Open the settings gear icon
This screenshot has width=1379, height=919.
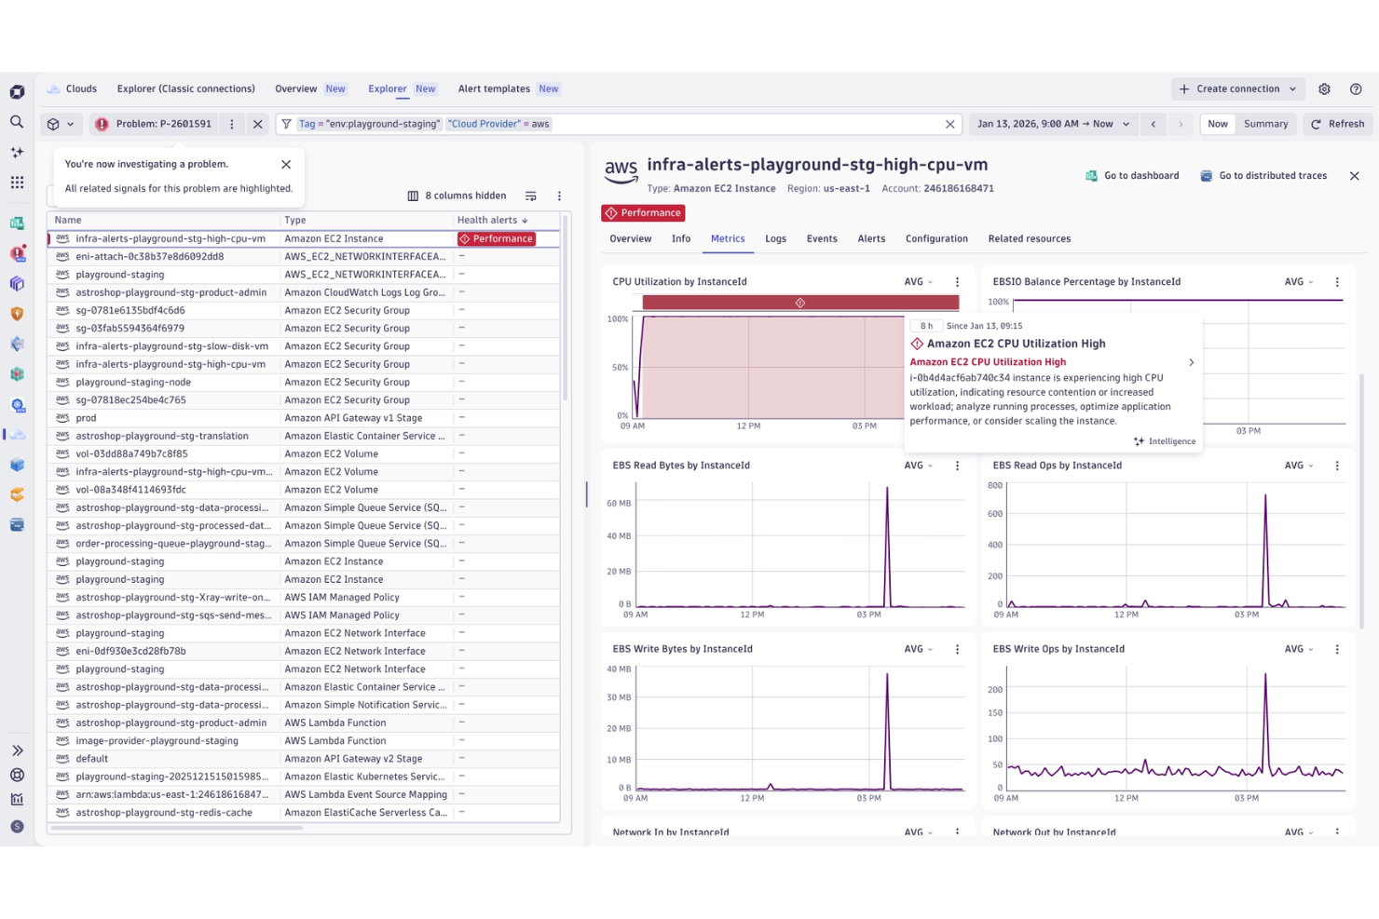pyautogui.click(x=1324, y=89)
